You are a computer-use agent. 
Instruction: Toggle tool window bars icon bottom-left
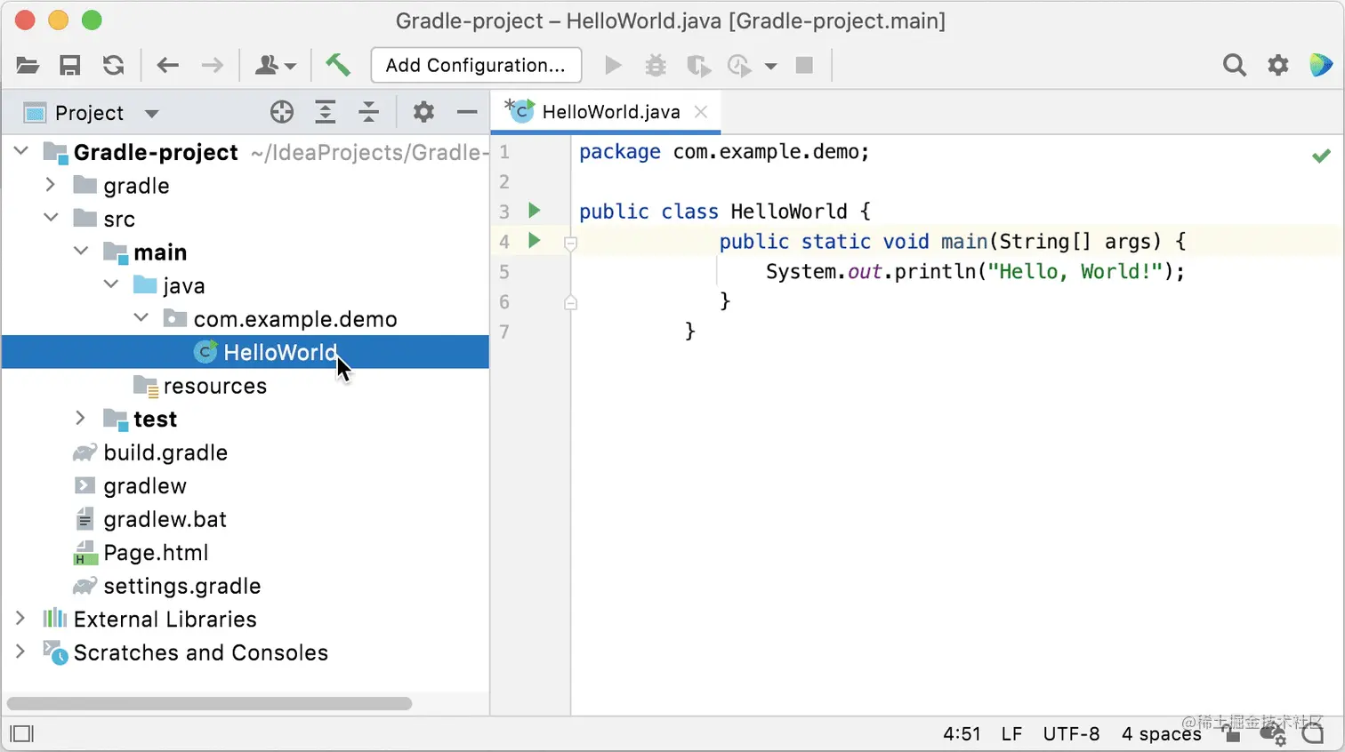[x=21, y=733]
